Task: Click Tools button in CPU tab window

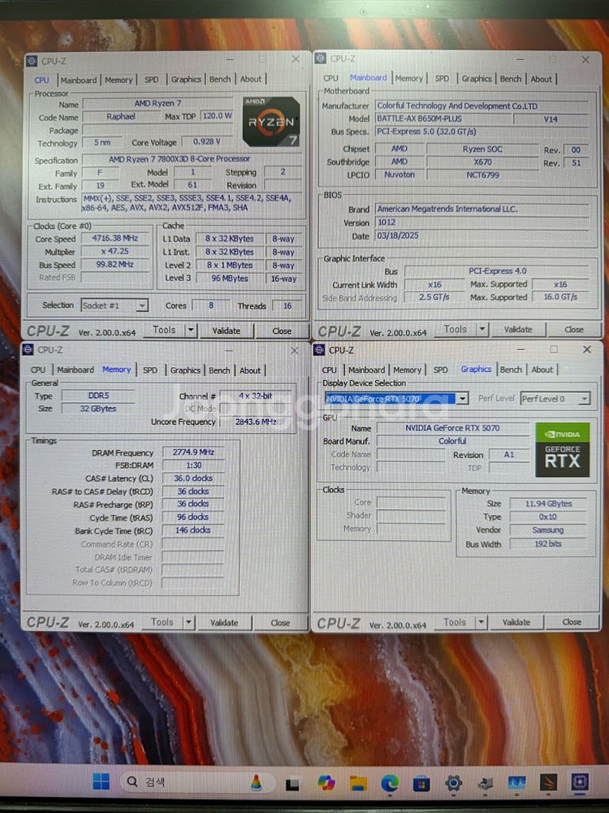Action: 164,330
